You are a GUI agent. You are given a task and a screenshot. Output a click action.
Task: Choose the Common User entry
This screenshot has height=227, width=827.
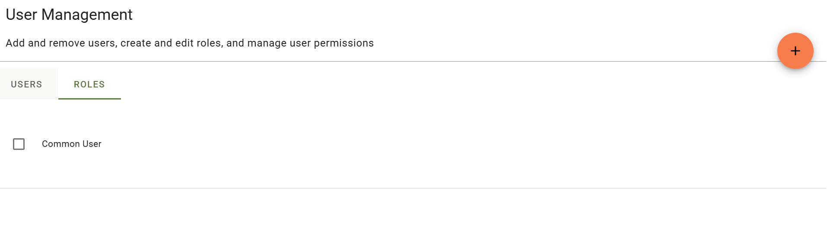point(72,144)
